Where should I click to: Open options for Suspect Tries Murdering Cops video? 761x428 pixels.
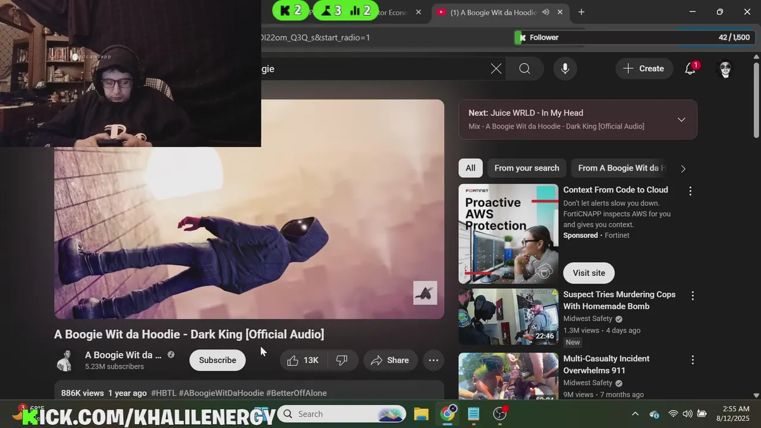(692, 295)
